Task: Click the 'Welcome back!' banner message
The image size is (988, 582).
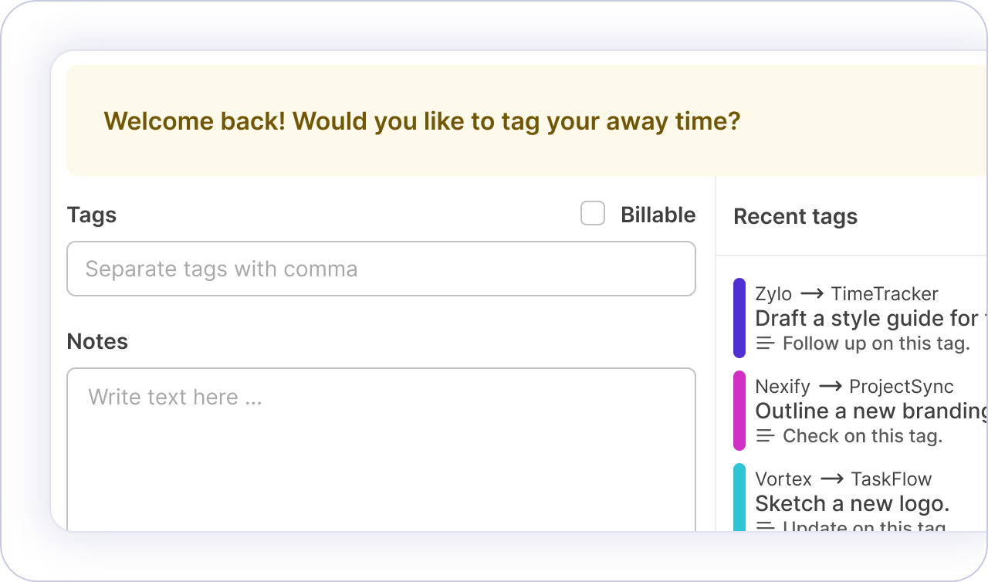Action: [422, 121]
